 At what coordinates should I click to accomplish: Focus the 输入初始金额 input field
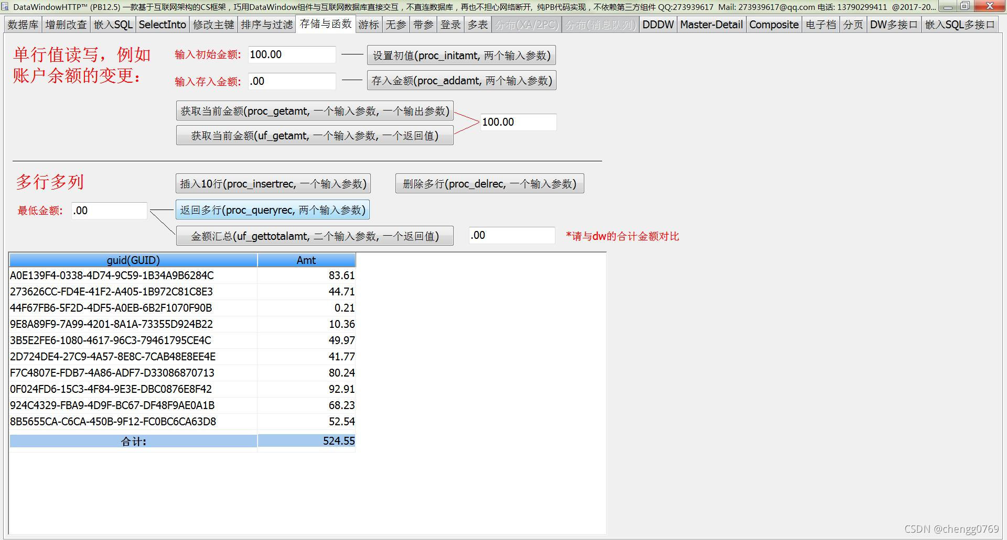click(x=292, y=54)
